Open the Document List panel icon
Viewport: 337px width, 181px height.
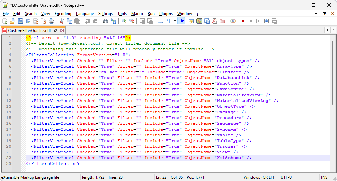tap(207, 21)
